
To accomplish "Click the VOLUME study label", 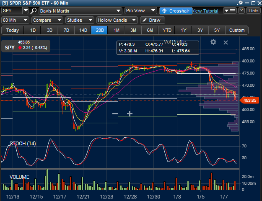I will click(x=19, y=177).
